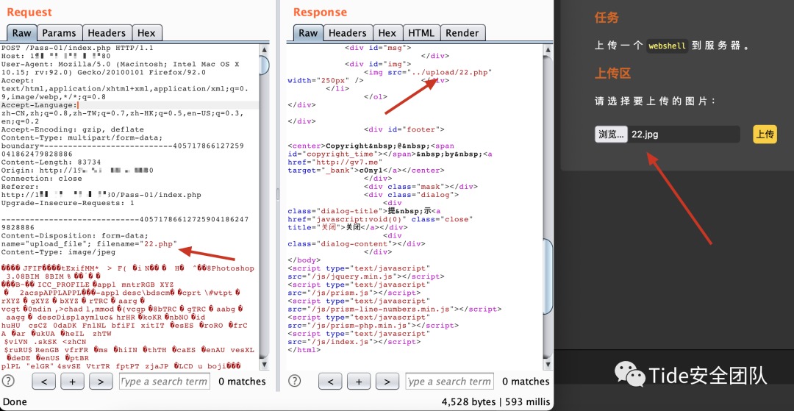794x411 pixels.
Task: Click filename "22.php" in request body
Action: tap(159, 244)
